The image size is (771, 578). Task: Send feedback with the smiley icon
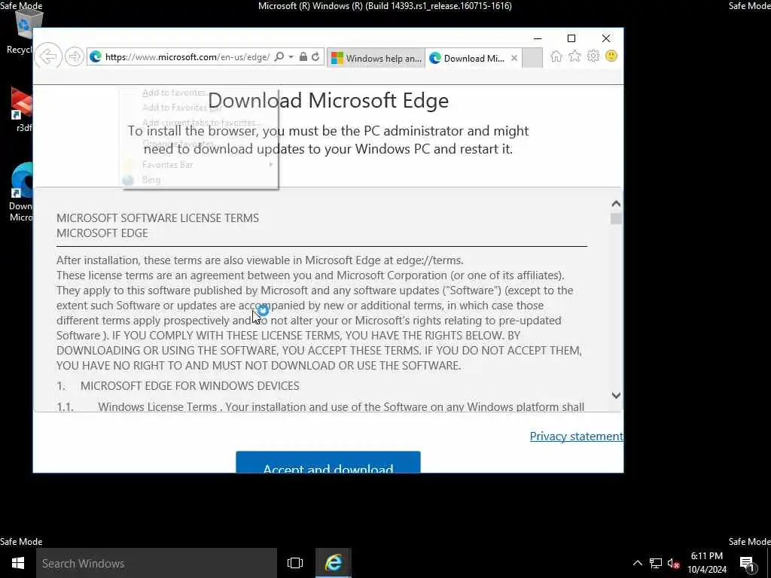611,56
